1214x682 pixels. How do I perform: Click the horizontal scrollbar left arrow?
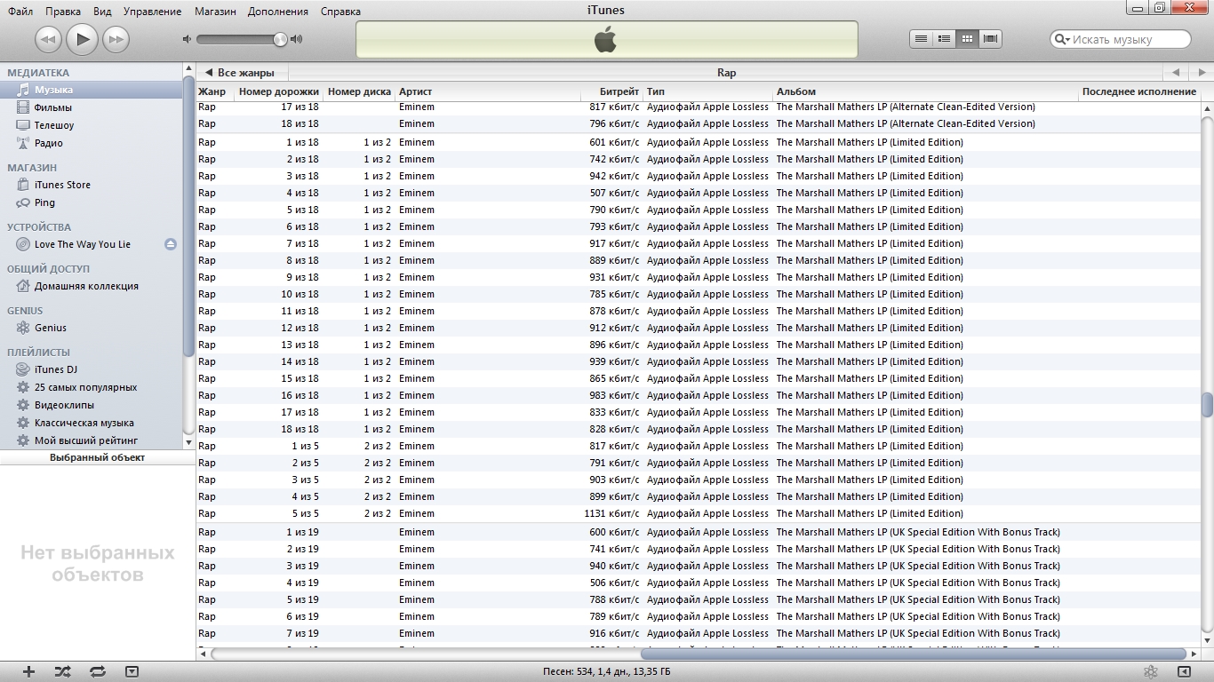pos(204,654)
